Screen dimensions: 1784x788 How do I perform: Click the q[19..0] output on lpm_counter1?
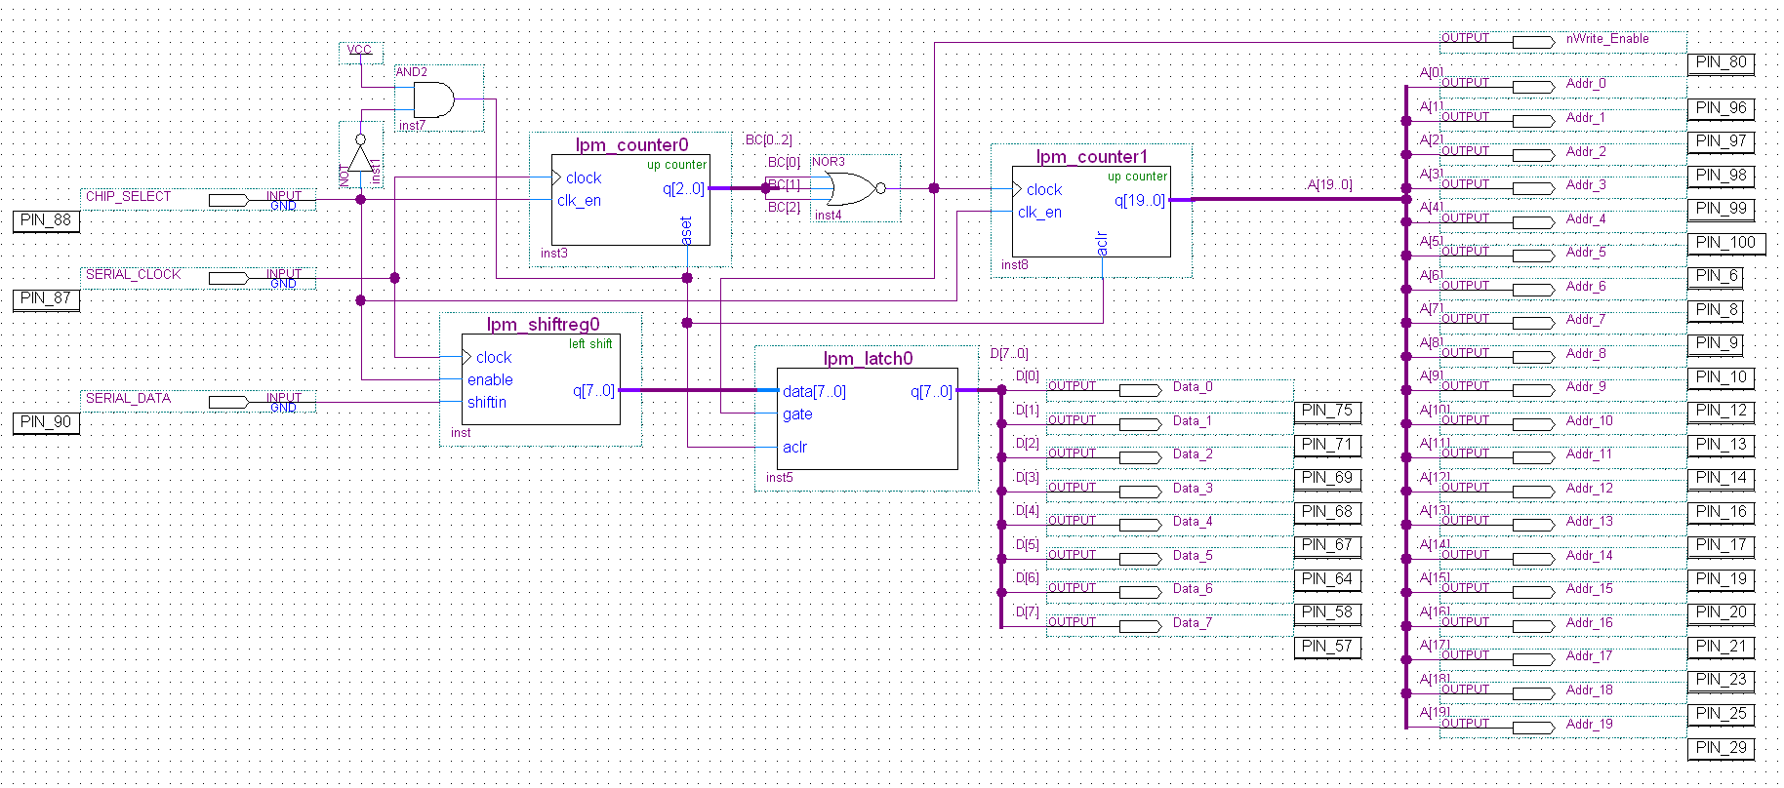click(x=1140, y=201)
